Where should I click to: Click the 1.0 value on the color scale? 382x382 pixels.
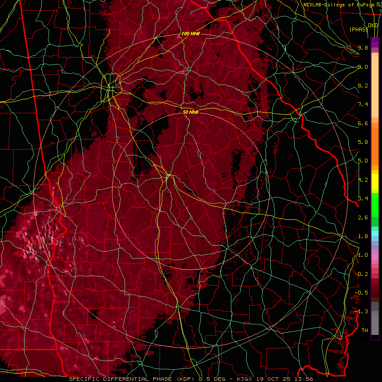(363, 255)
